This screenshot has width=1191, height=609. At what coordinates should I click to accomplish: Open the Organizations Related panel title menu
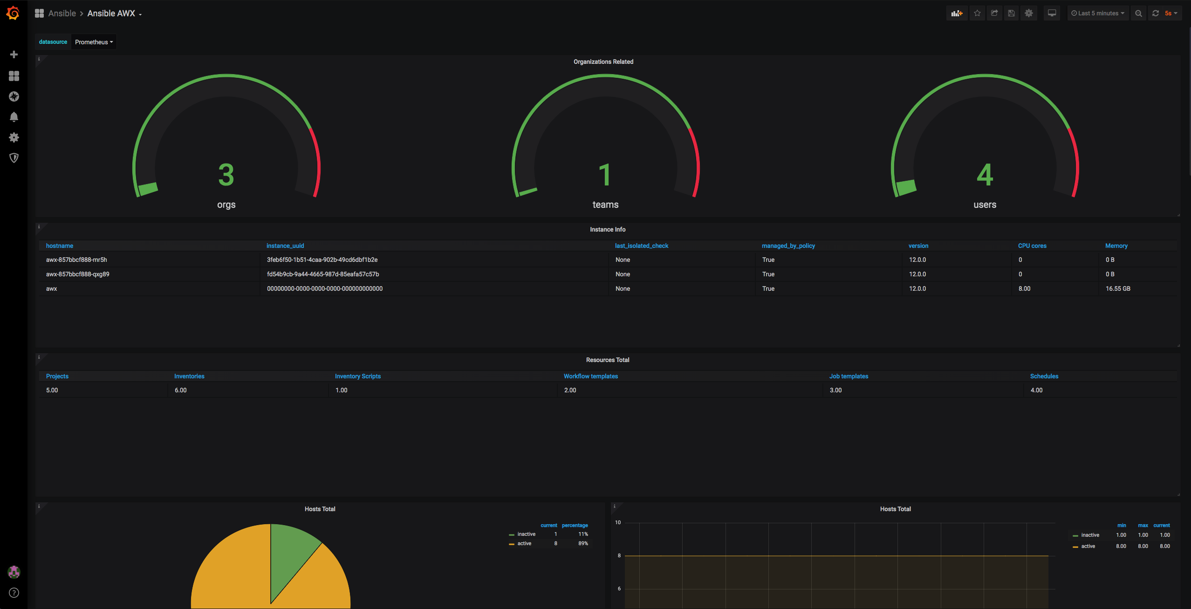pyautogui.click(x=603, y=62)
